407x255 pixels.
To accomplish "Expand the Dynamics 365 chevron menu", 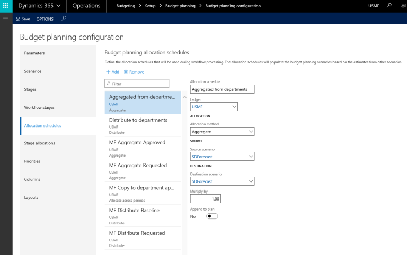I will 58,6.
